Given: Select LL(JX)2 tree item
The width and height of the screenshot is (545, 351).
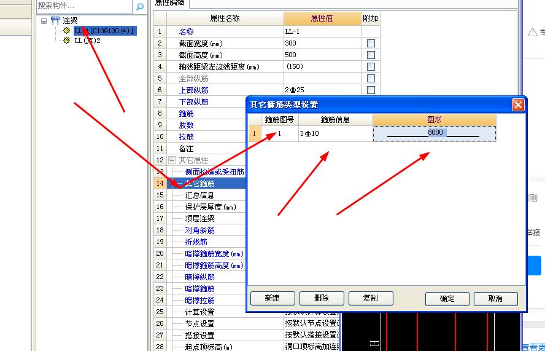Looking at the screenshot, I should (x=87, y=41).
